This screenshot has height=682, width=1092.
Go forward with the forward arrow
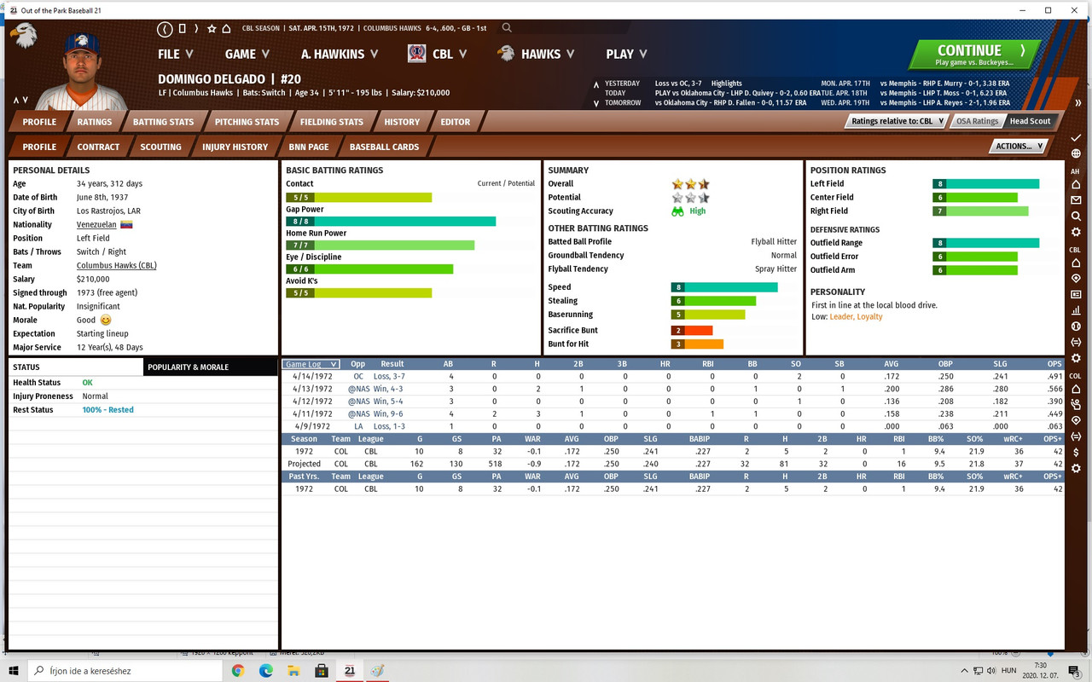click(196, 29)
